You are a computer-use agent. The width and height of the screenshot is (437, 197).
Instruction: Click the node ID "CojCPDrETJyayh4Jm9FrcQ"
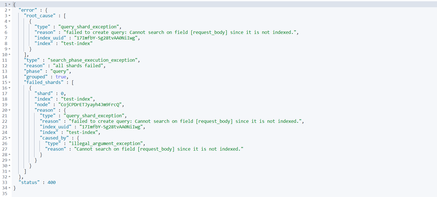click(90, 105)
